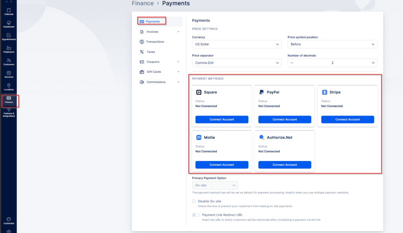Screen dimensions: 403x233
Task: Expand the Gift Cards submenu chevron
Action: [178, 72]
